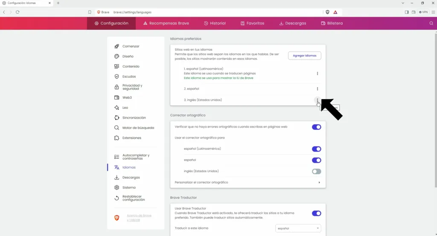Open the Historial tab

[x=215, y=23]
